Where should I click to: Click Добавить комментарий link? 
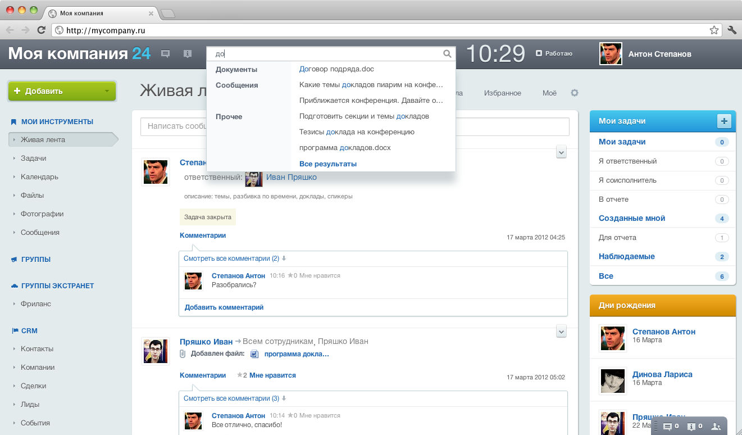(224, 307)
